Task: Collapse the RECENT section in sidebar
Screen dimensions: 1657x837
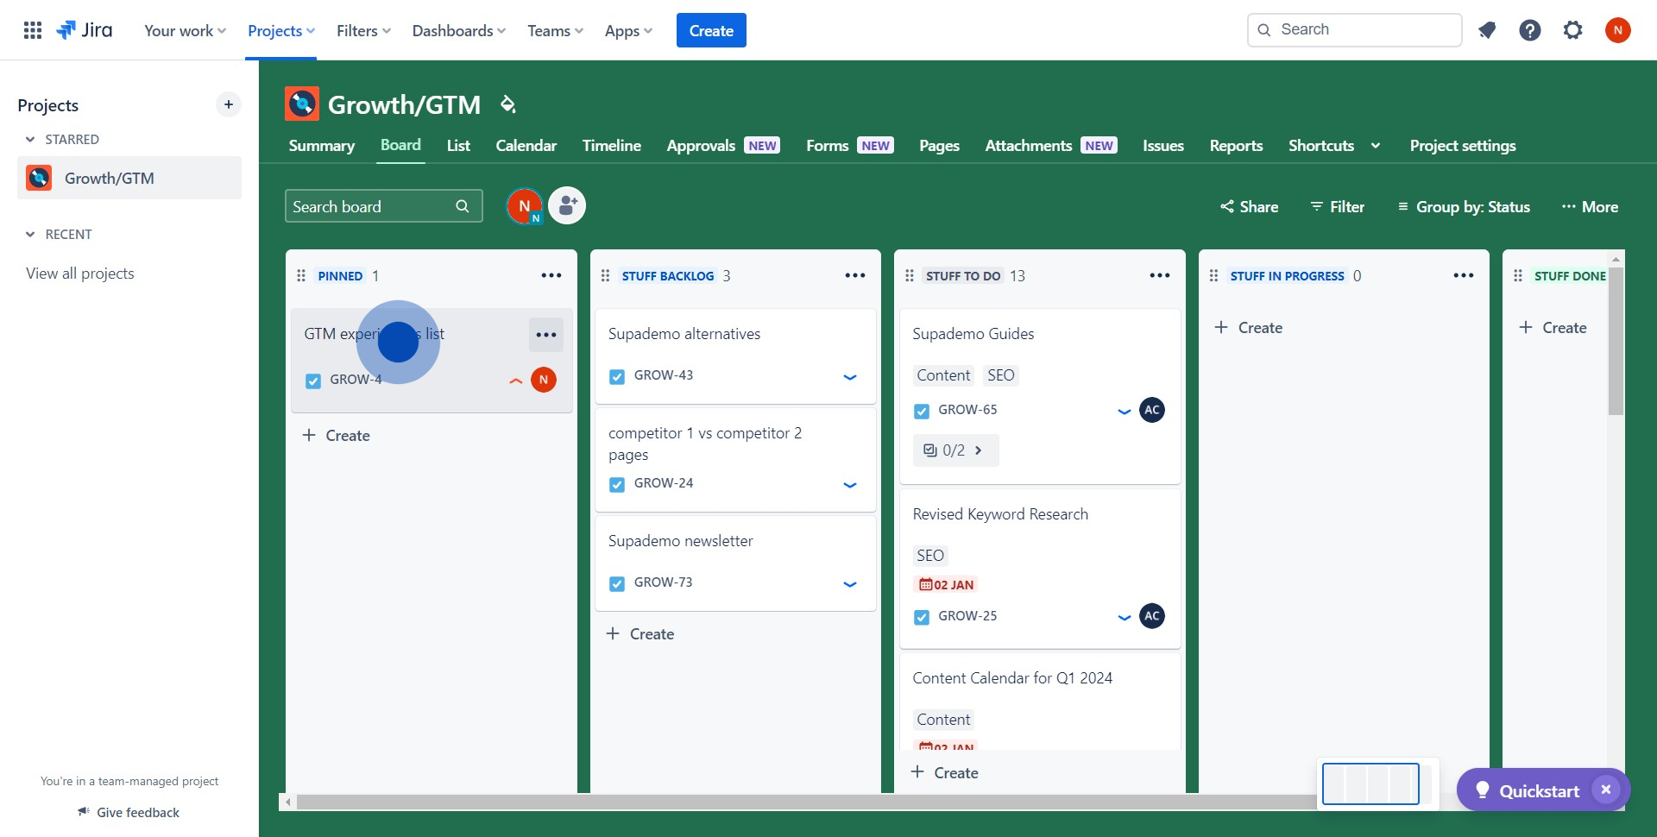Action: pos(30,234)
